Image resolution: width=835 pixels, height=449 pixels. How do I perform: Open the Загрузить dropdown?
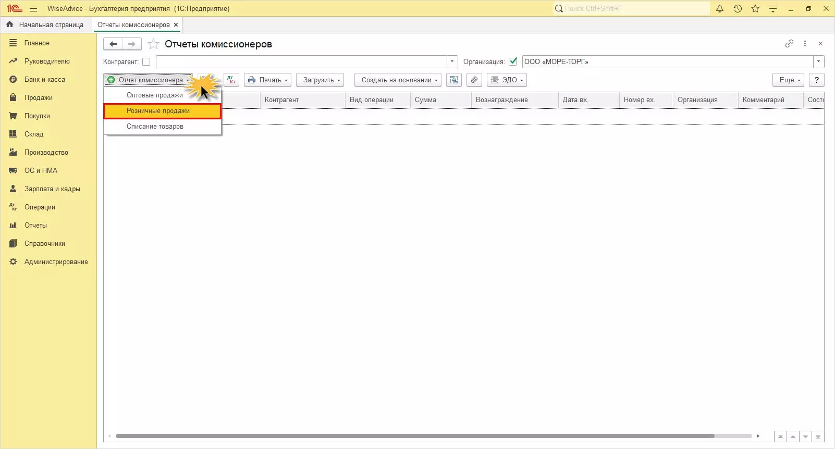[320, 80]
